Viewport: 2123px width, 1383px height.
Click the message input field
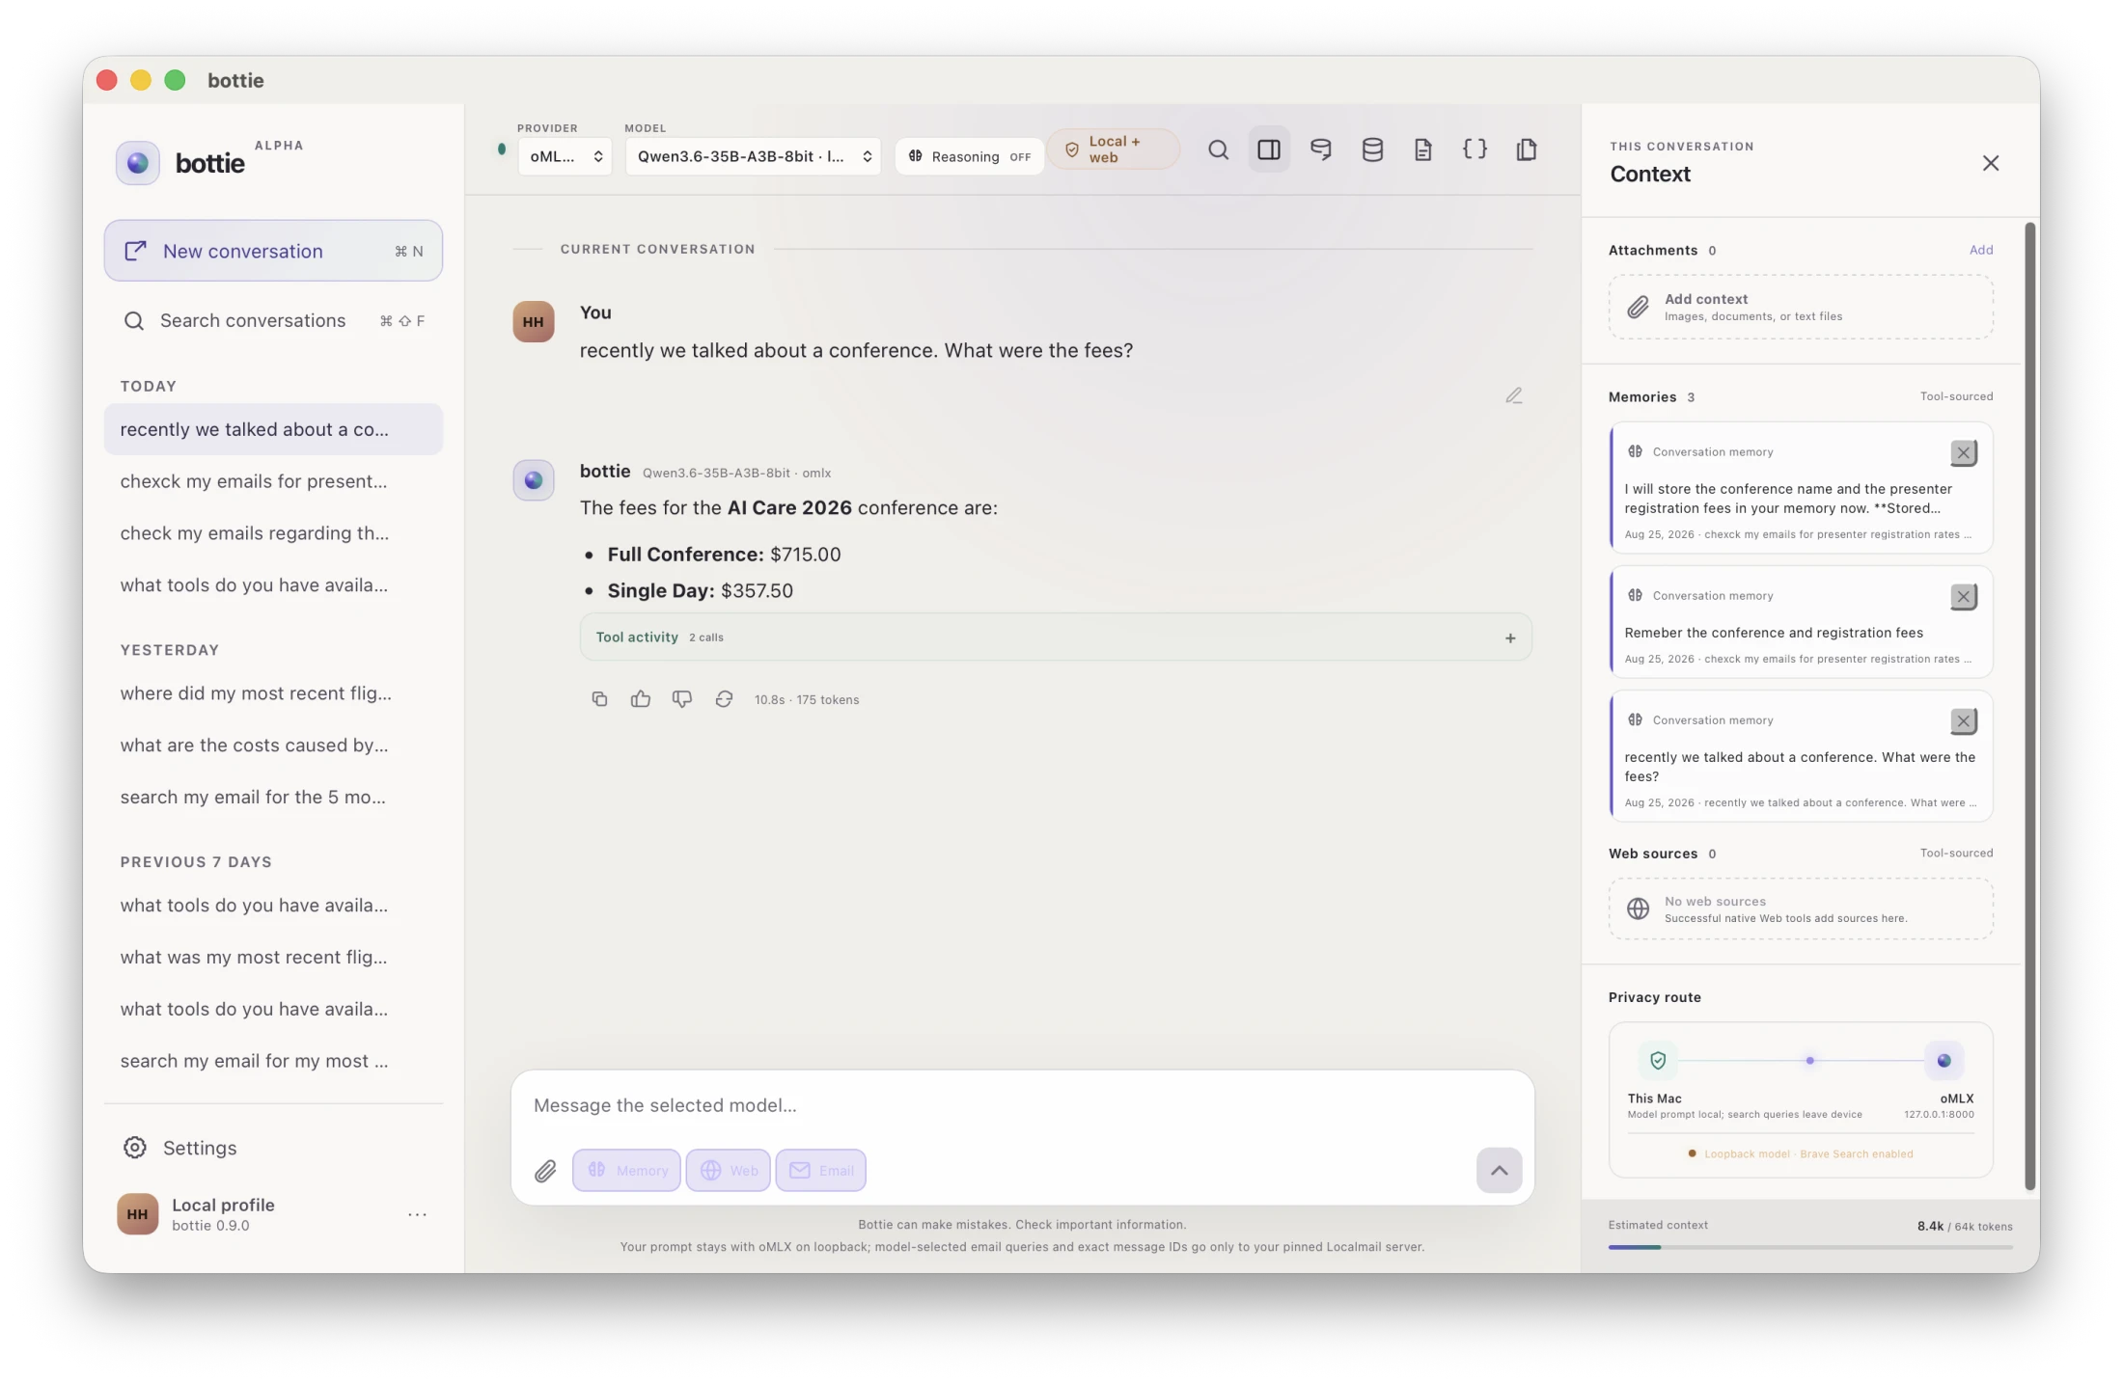1023,1105
